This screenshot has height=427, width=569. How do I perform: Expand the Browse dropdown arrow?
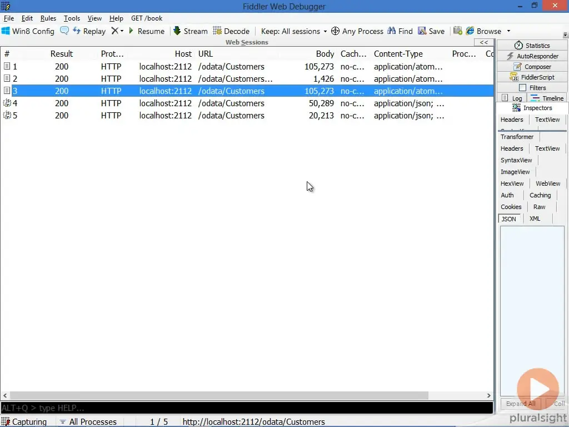coord(508,31)
